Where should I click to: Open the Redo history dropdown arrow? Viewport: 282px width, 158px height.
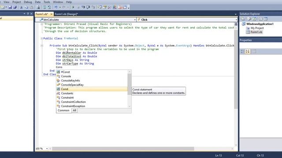point(68,7)
